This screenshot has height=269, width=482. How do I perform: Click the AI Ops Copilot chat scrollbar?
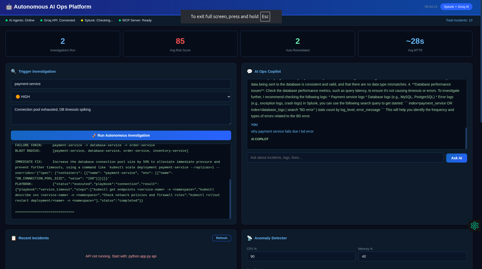tap(466, 138)
